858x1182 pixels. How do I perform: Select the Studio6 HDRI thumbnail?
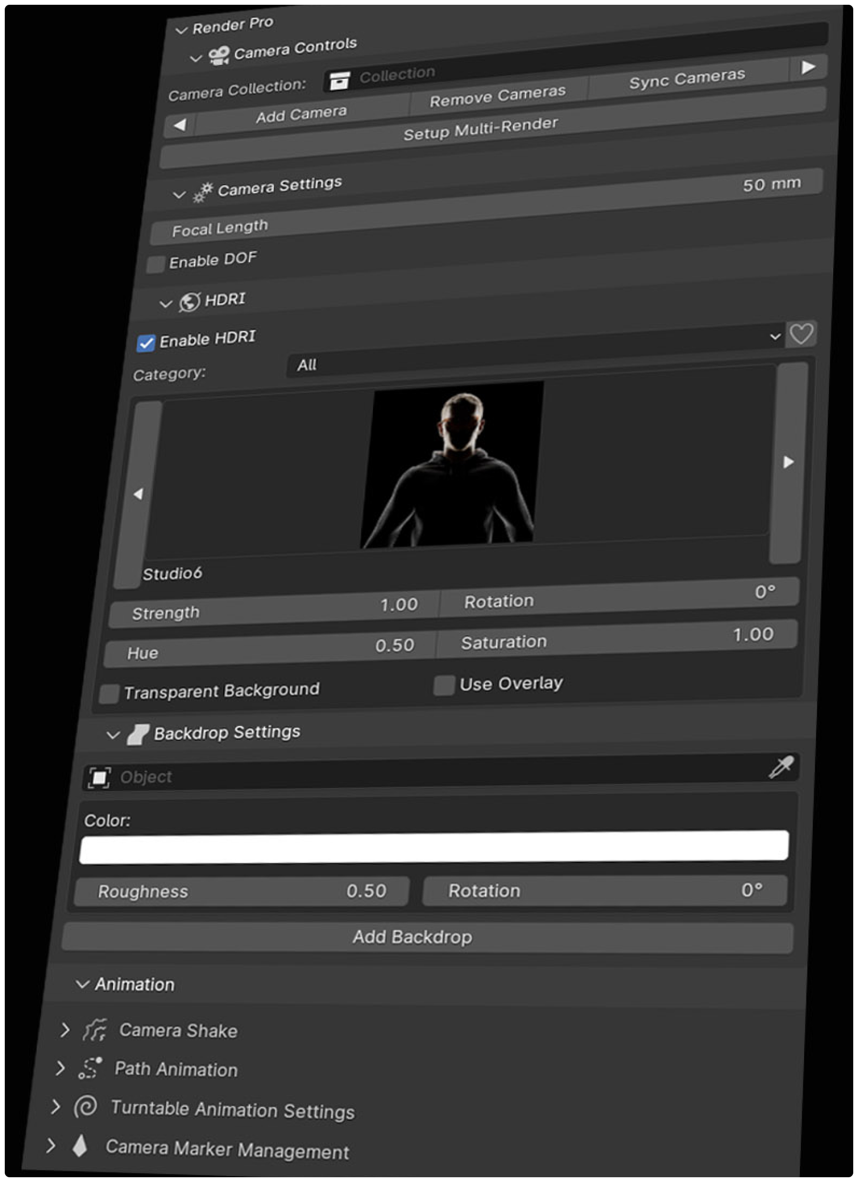(452, 465)
